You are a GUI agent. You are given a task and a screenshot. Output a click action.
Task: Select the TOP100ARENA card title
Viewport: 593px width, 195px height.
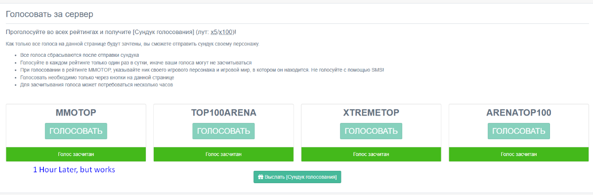point(223,113)
